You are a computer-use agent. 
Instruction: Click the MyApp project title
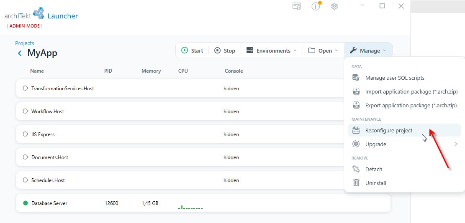click(x=42, y=53)
